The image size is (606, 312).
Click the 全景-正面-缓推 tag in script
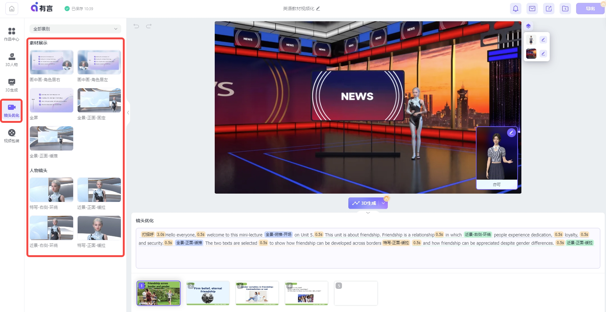(189, 243)
